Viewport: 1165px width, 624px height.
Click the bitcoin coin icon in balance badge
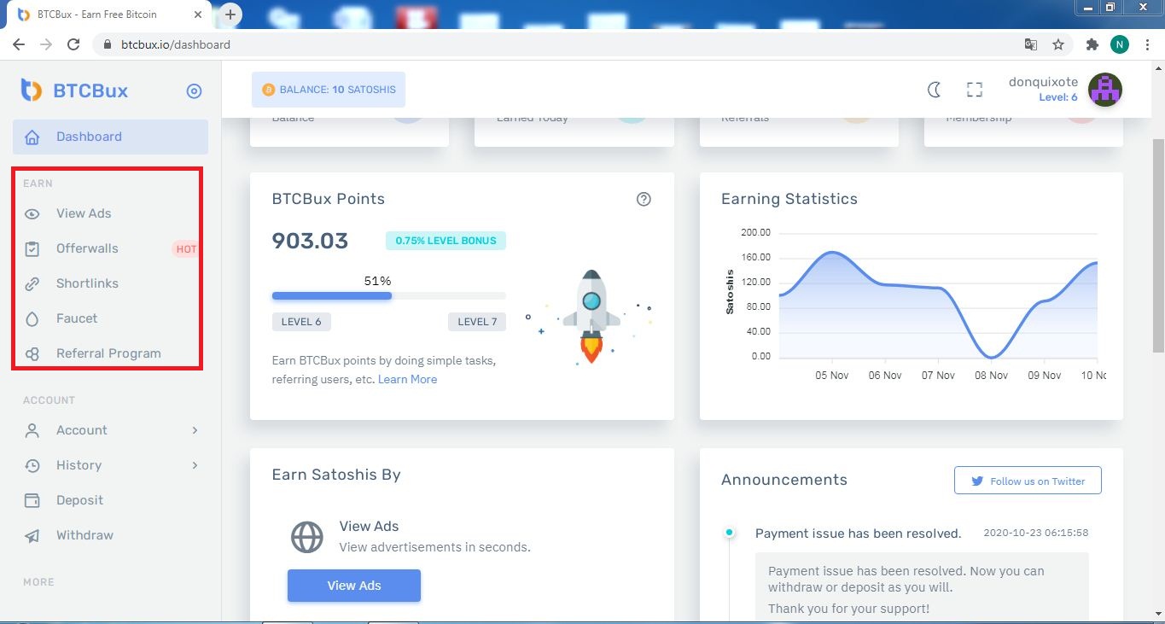point(268,90)
